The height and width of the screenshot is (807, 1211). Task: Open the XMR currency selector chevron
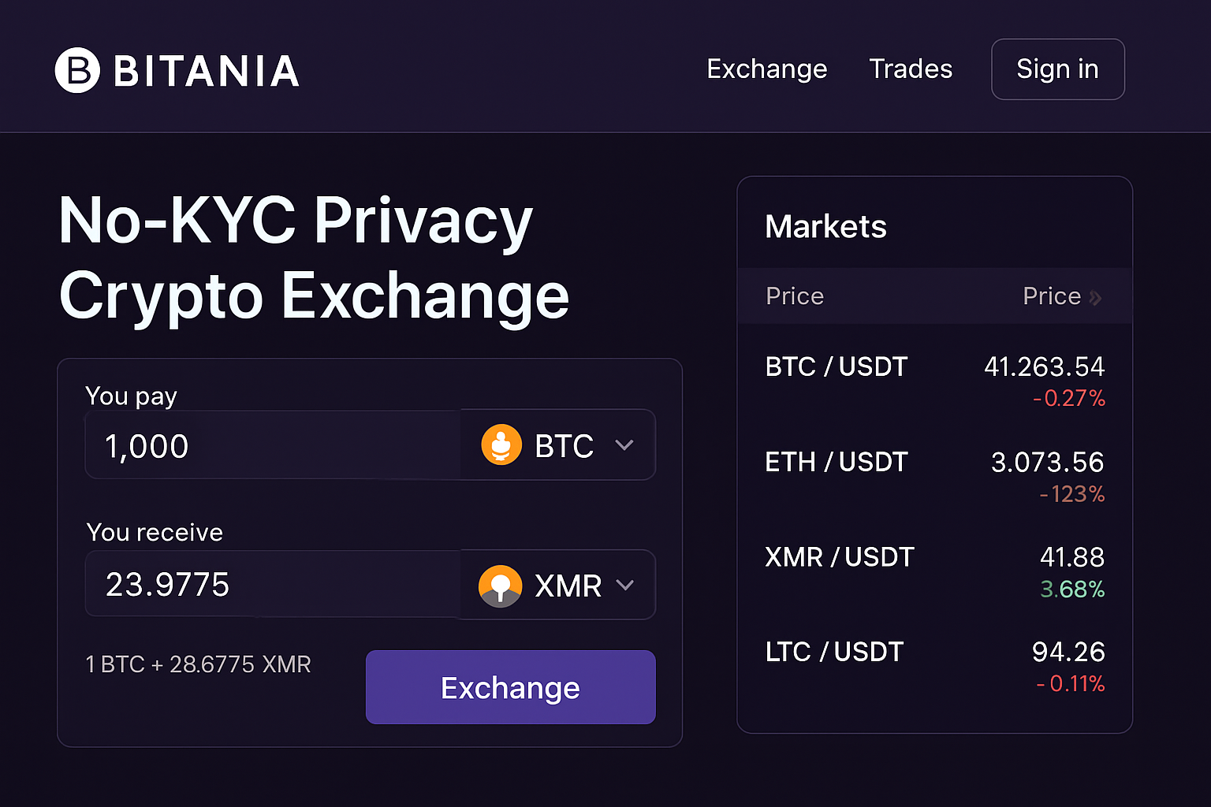click(626, 585)
